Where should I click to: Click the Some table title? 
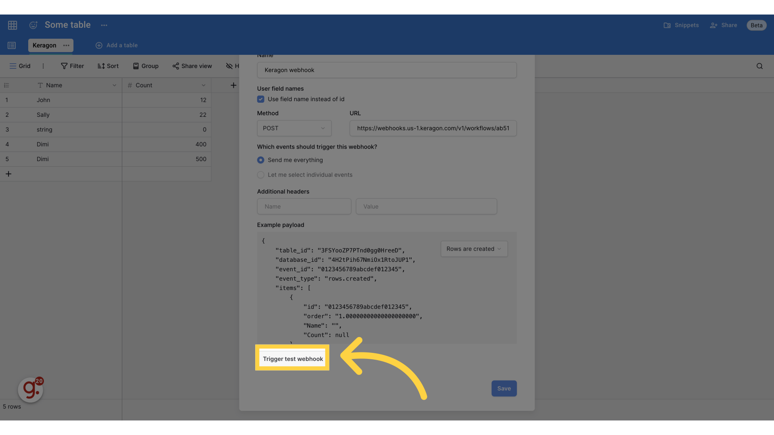(68, 25)
